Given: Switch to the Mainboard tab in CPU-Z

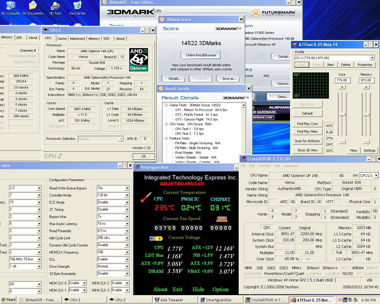Looking at the screenshot, I should point(77,39).
